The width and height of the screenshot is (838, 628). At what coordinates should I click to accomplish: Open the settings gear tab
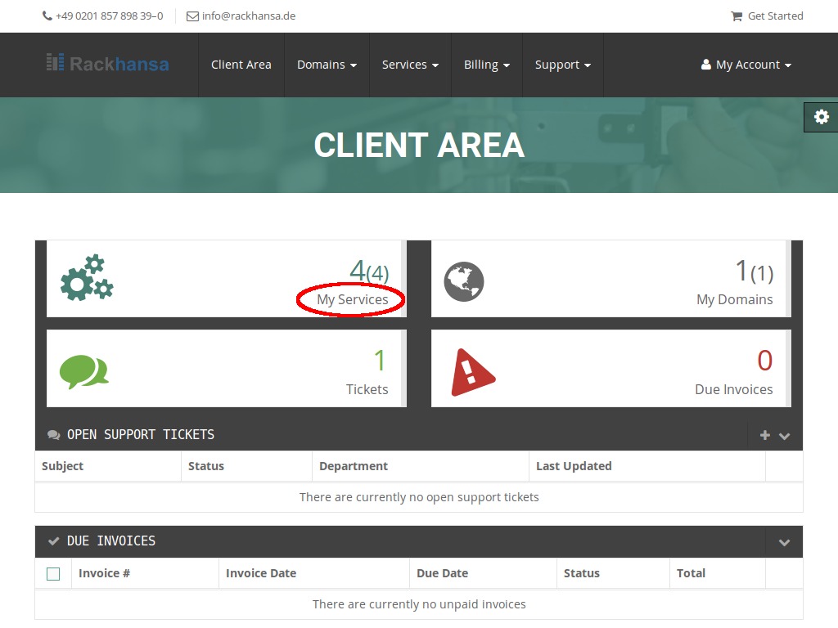point(821,117)
